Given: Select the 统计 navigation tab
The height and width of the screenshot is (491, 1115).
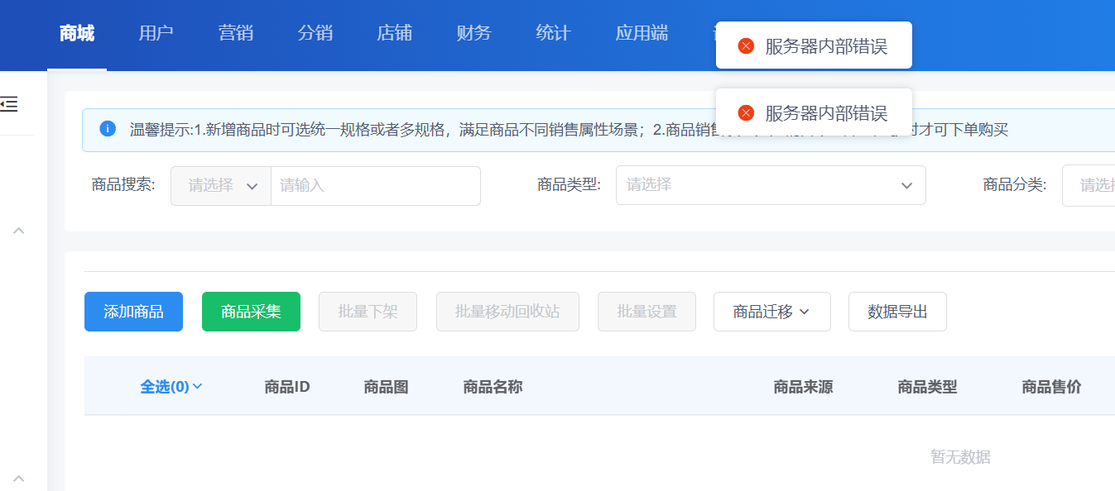Looking at the screenshot, I should [x=553, y=33].
